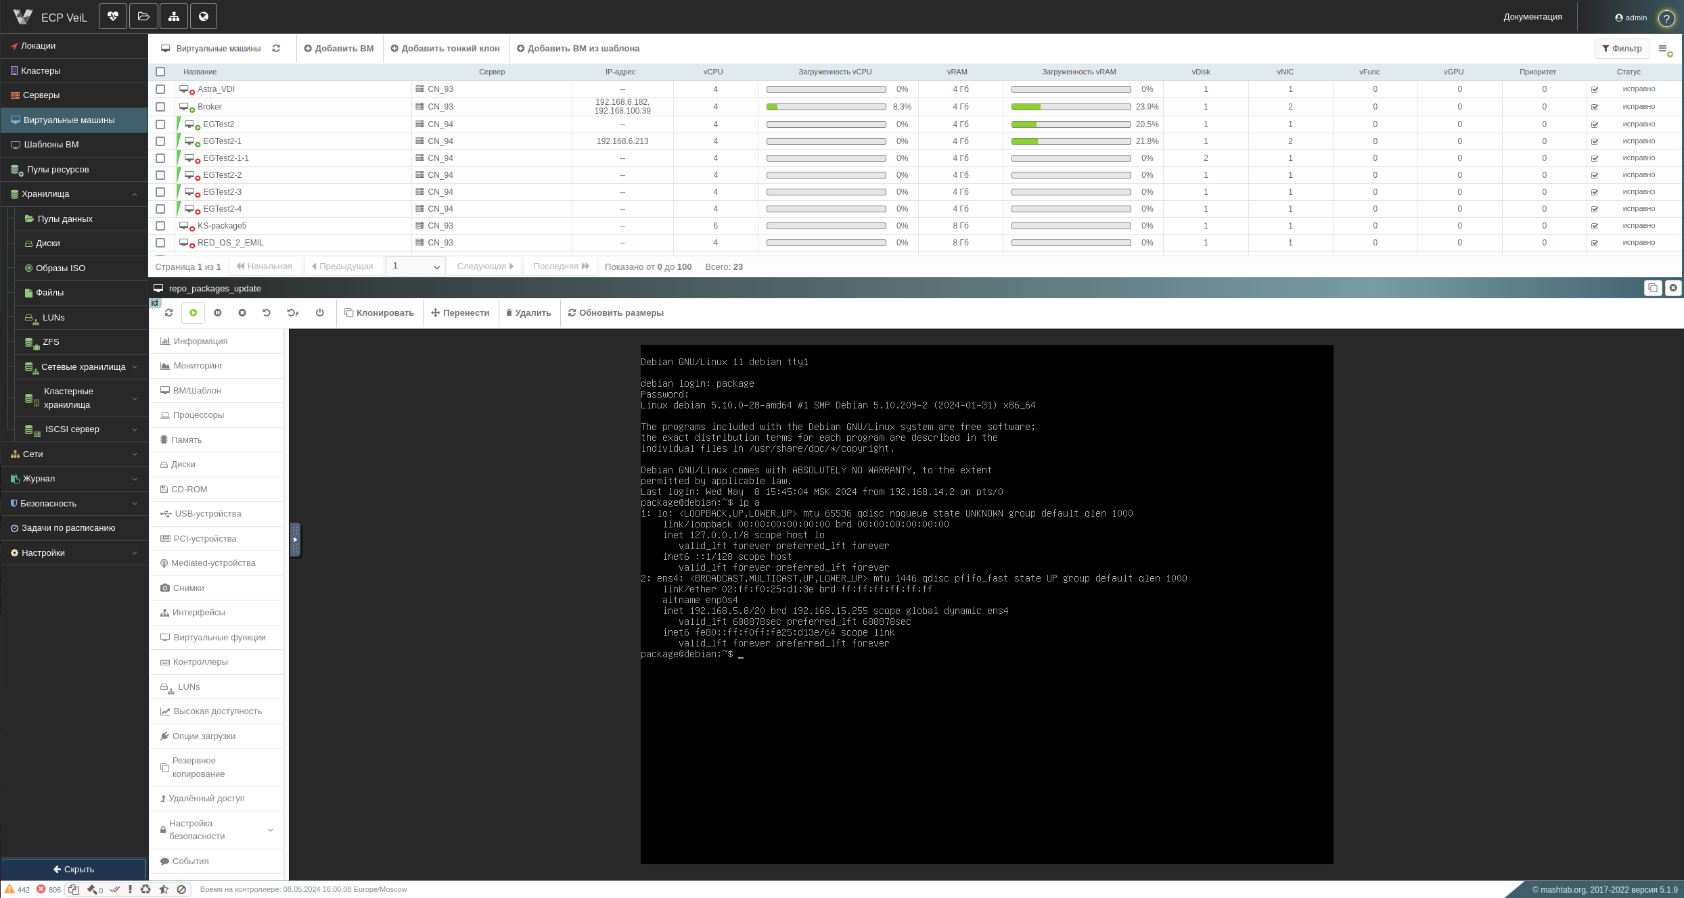Expand Настройка безопасности submenu
This screenshot has width=1684, height=898.
217,830
